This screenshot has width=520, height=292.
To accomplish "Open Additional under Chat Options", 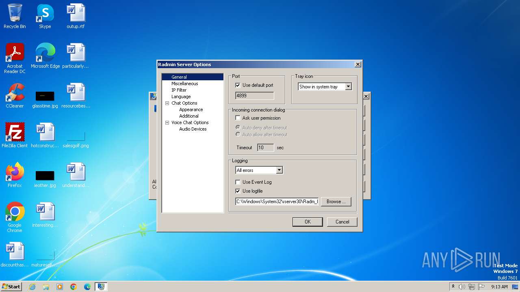I will coord(189,116).
